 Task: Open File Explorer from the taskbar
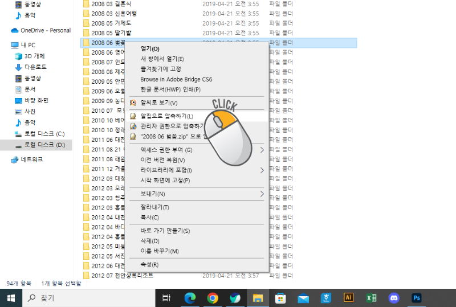pos(258,298)
